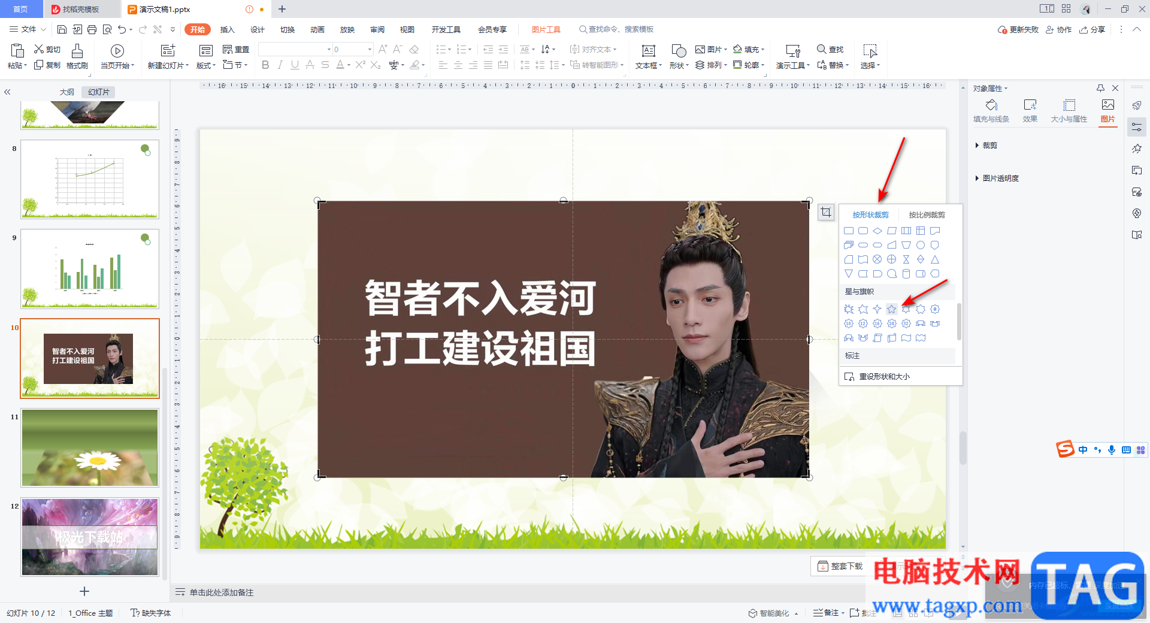The image size is (1150, 623).
Task: Click the 整套下载 button
Action: 840,566
